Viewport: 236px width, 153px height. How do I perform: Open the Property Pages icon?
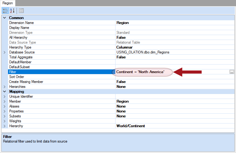[x=21, y=10]
